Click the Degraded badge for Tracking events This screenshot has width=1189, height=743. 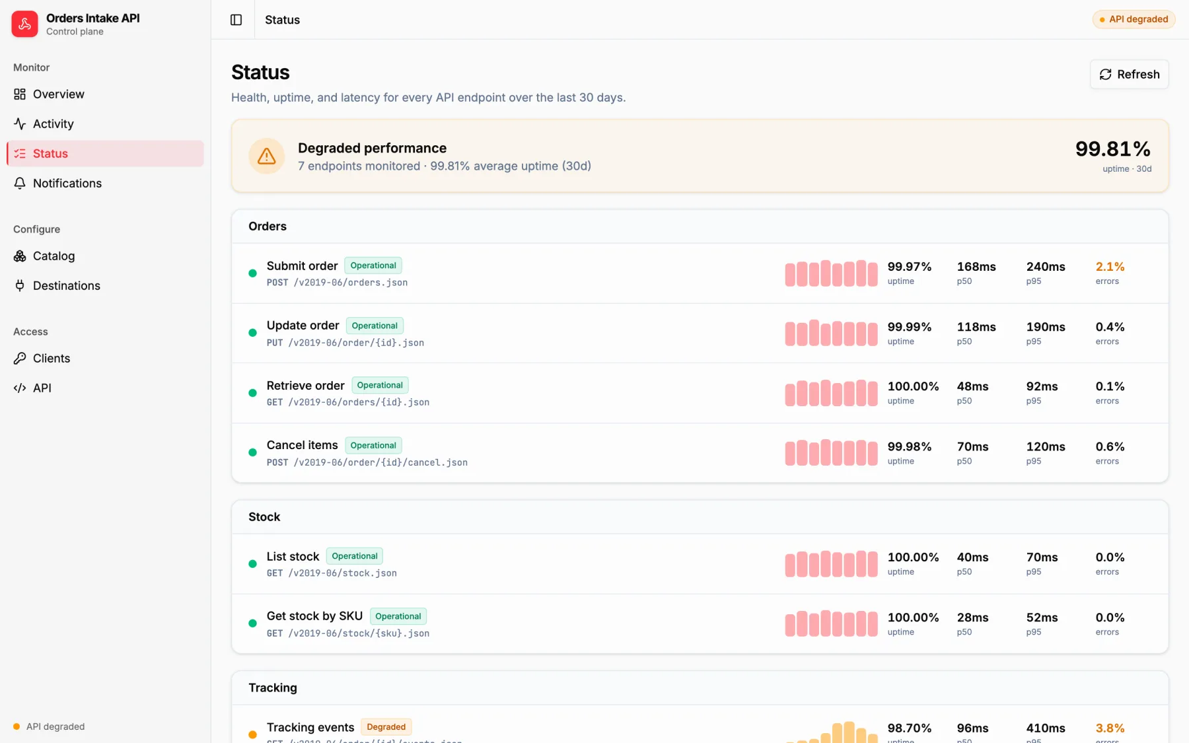pyautogui.click(x=386, y=727)
